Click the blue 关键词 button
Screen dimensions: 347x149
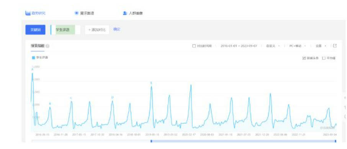(35, 29)
